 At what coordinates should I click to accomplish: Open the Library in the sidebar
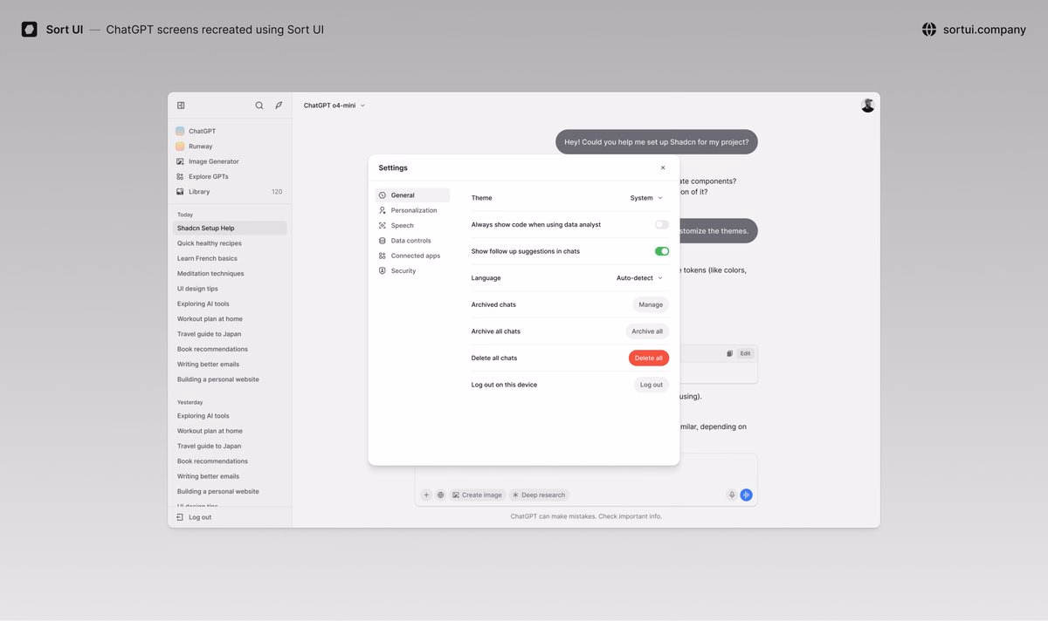coord(230,192)
